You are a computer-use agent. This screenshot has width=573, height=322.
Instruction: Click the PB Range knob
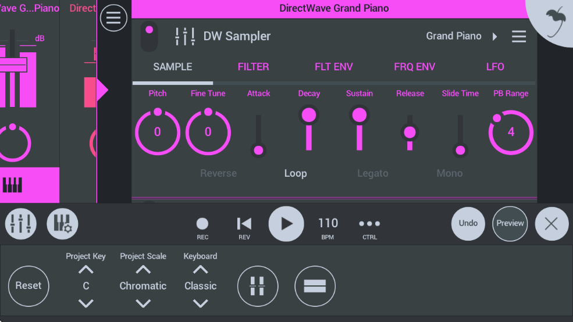click(x=511, y=132)
